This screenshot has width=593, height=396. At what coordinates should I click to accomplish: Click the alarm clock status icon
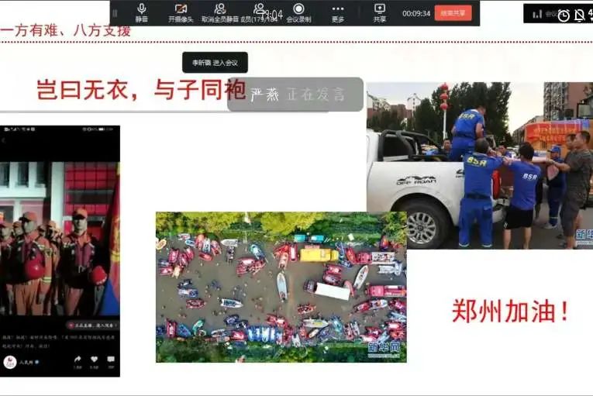(564, 15)
